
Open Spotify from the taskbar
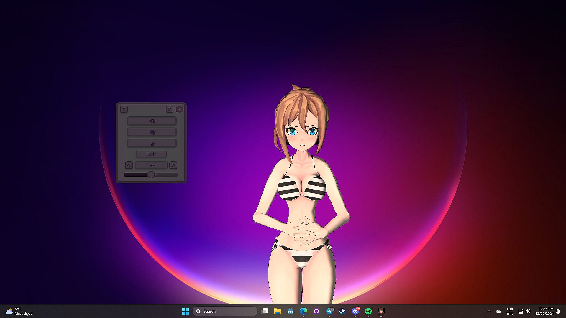[x=368, y=311]
